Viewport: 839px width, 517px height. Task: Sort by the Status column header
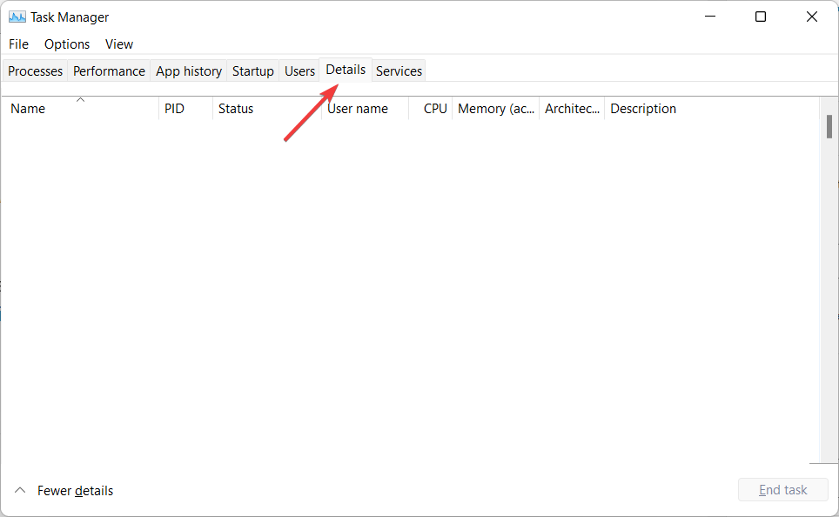(267, 109)
